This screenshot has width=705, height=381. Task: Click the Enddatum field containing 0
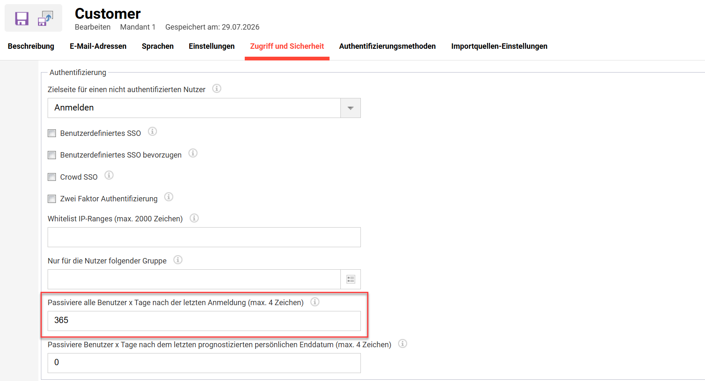click(204, 363)
